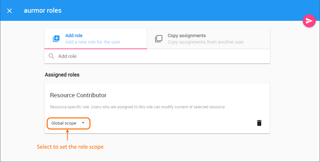Image resolution: width=320 pixels, height=162 pixels.
Task: Click 'Select to set the role scope' annotation
Action: (x=70, y=147)
